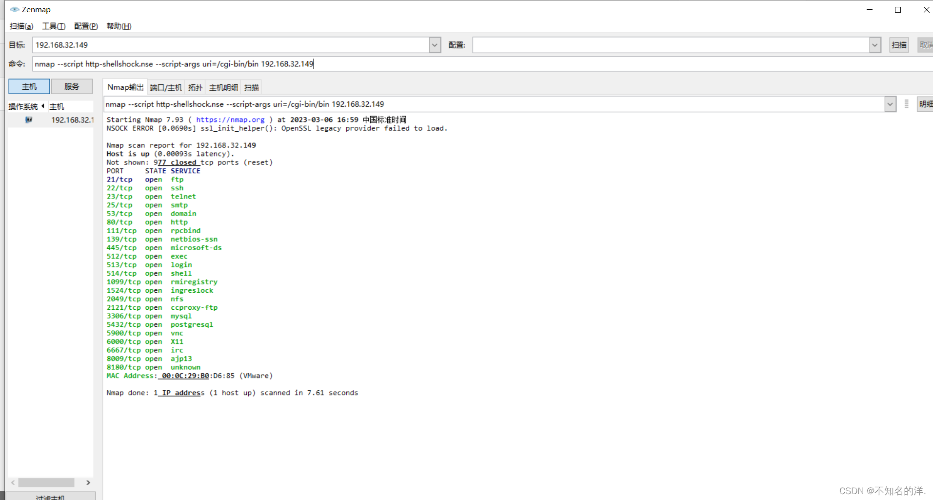Image resolution: width=933 pixels, height=500 pixels.
Task: Click the PORT STATE SERVICE header line
Action: [154, 171]
